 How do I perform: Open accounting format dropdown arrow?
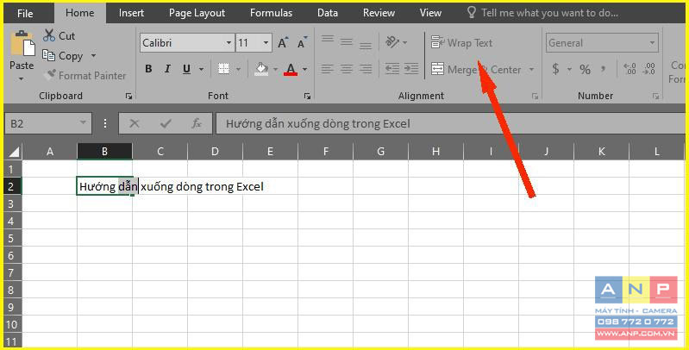[x=569, y=69]
